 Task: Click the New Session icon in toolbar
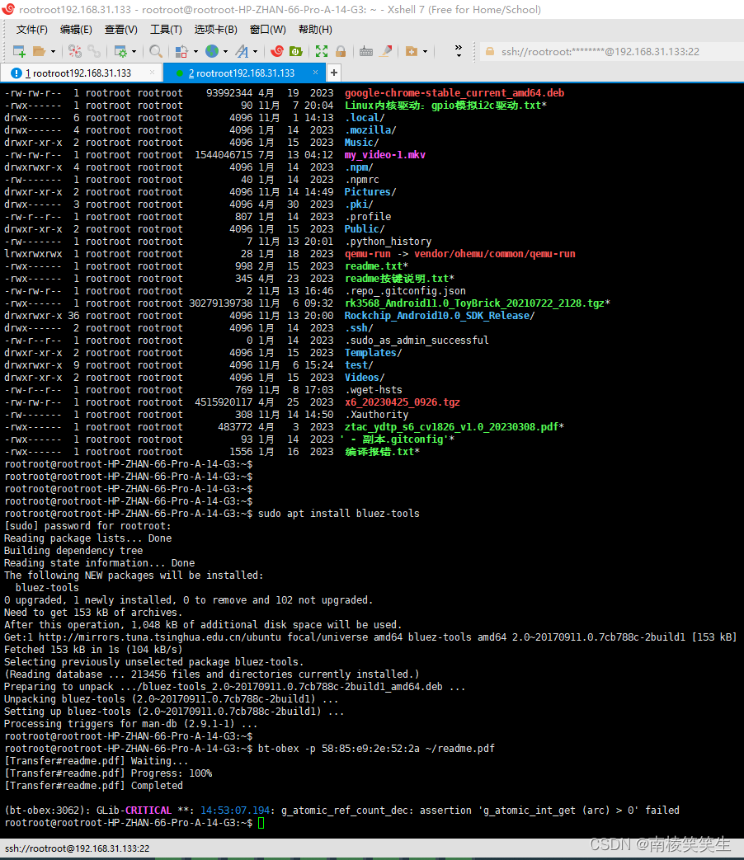coord(18,51)
